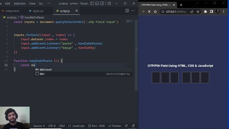The height and width of the screenshot is (129, 229).
Task: Click the editor minimap
Action: tap(130, 21)
